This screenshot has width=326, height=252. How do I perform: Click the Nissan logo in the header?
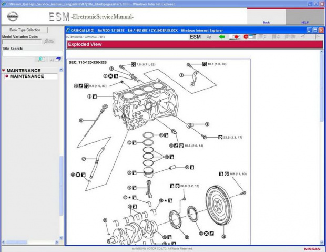click(x=13, y=16)
